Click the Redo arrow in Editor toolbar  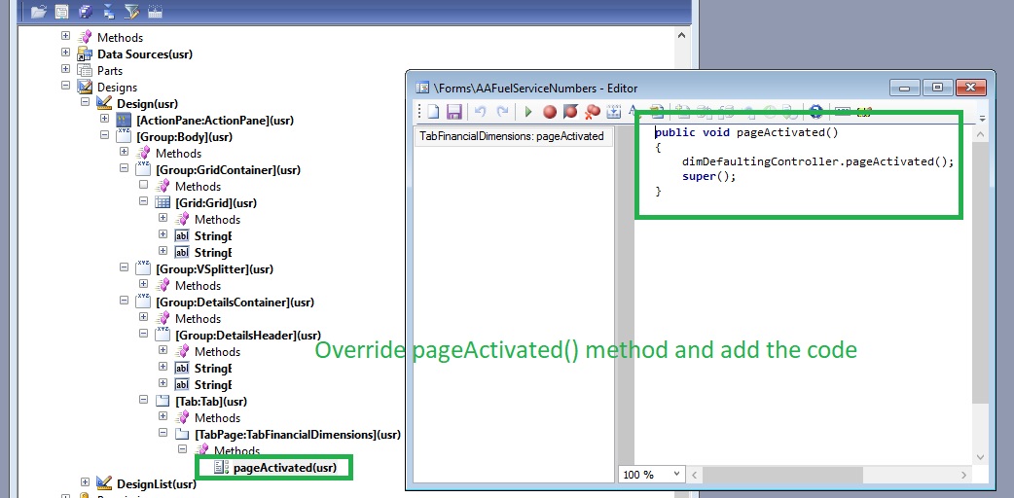(502, 112)
